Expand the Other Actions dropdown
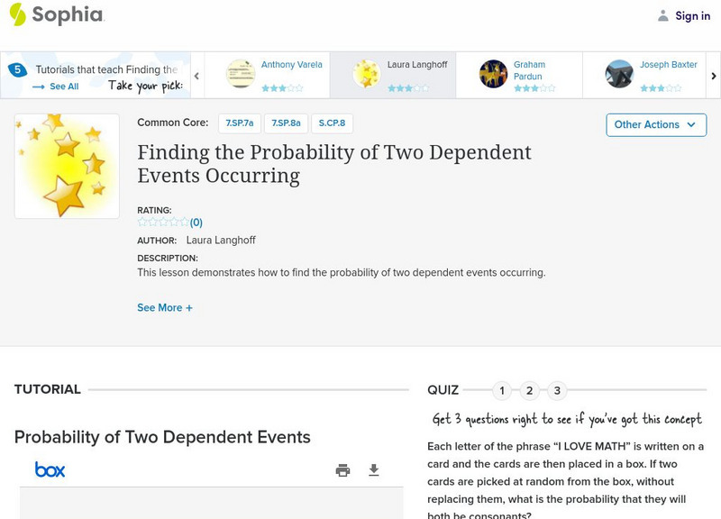This screenshot has height=519, width=721. (656, 125)
